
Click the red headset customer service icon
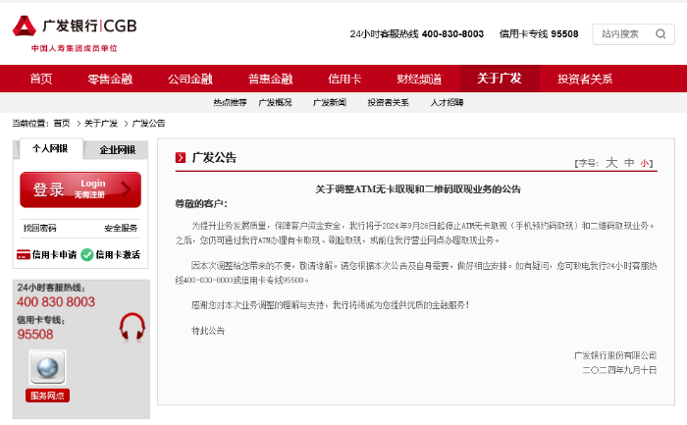132,327
